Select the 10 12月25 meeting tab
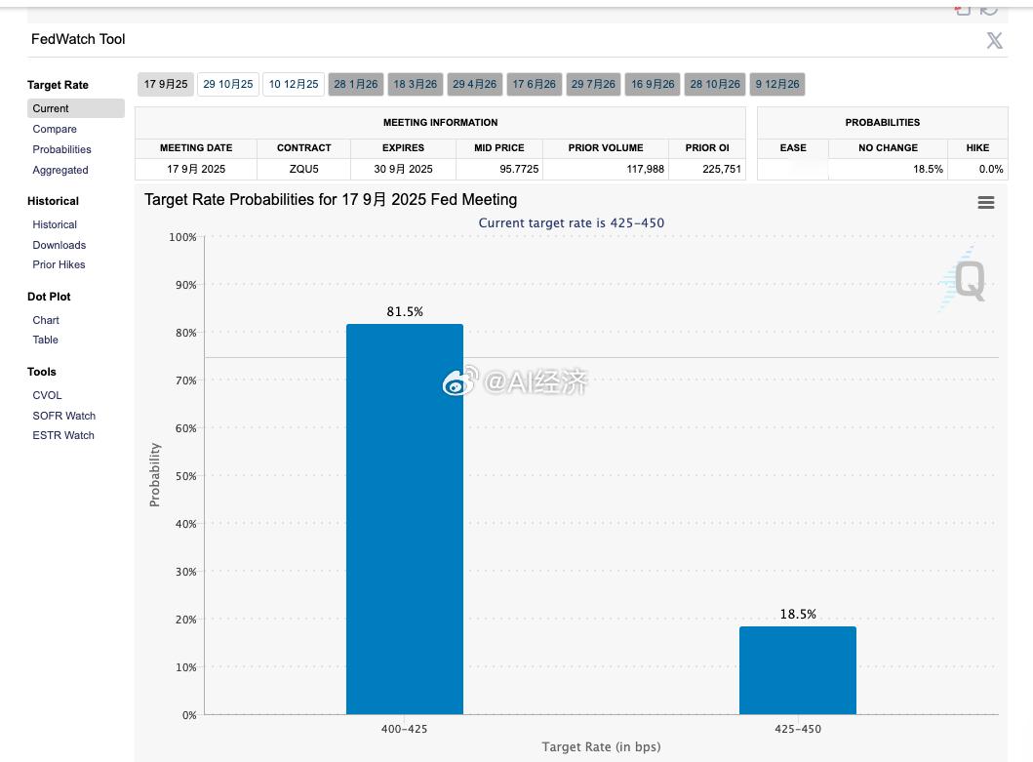The height and width of the screenshot is (762, 1033). tap(294, 84)
